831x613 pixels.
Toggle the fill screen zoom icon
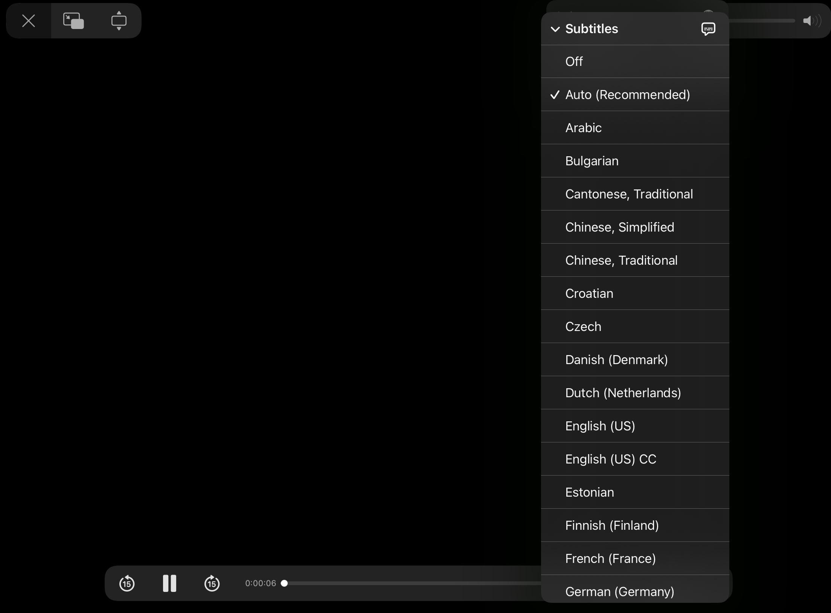tap(119, 21)
